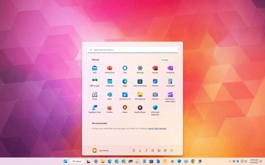
Task: Launch Microsoft Access
Action: [155, 69]
